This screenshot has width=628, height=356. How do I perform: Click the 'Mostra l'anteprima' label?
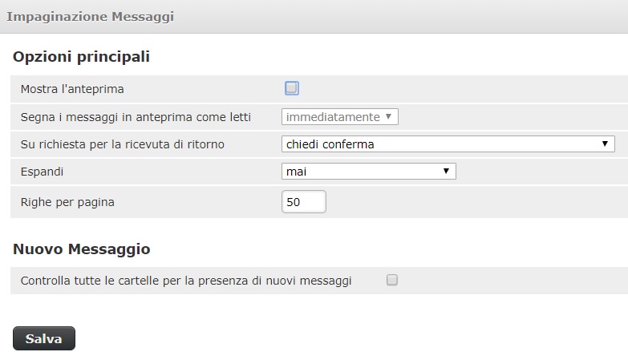pyautogui.click(x=72, y=89)
